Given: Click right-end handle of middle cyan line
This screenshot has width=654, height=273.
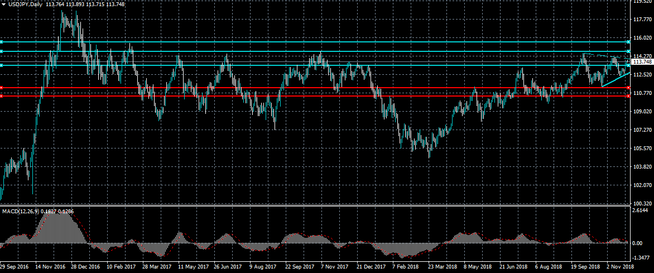Looking at the screenshot, I should [628, 51].
